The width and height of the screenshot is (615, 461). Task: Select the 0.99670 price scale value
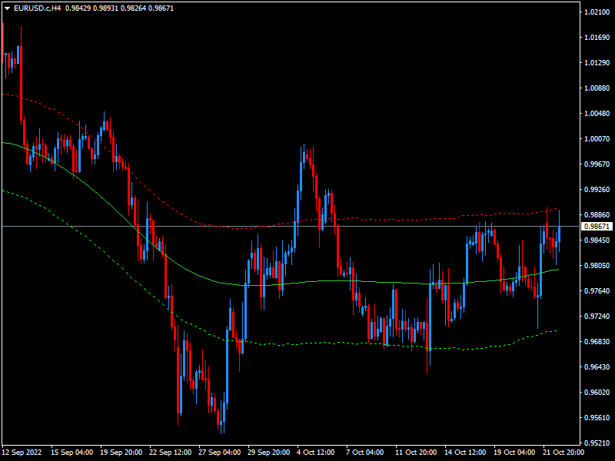[x=597, y=164]
